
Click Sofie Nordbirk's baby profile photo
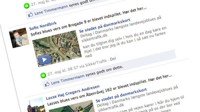tap(19, 38)
